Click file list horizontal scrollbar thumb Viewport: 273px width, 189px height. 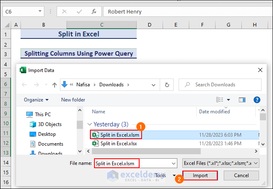click(146, 151)
